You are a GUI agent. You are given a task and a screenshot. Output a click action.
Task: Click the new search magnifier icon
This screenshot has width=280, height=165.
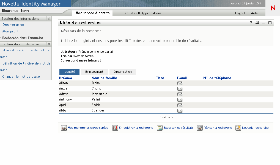tap(238, 128)
